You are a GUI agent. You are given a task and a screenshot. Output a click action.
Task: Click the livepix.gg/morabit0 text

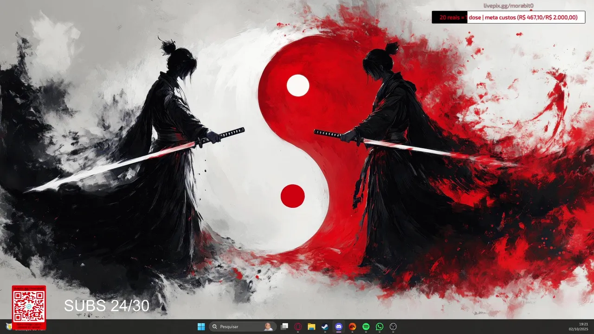[x=509, y=6]
